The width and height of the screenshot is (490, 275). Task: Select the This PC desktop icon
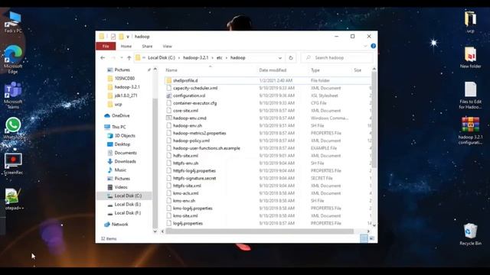13,22
